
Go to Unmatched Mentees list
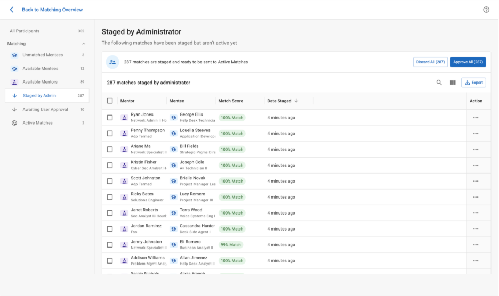(x=43, y=55)
